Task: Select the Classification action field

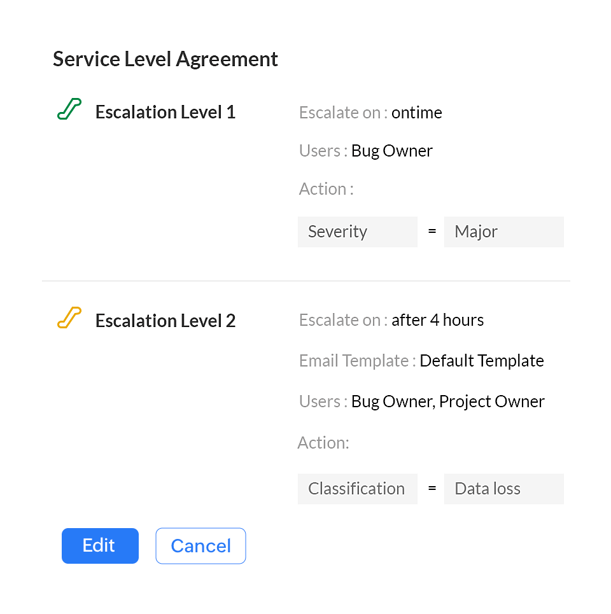Action: tap(357, 489)
